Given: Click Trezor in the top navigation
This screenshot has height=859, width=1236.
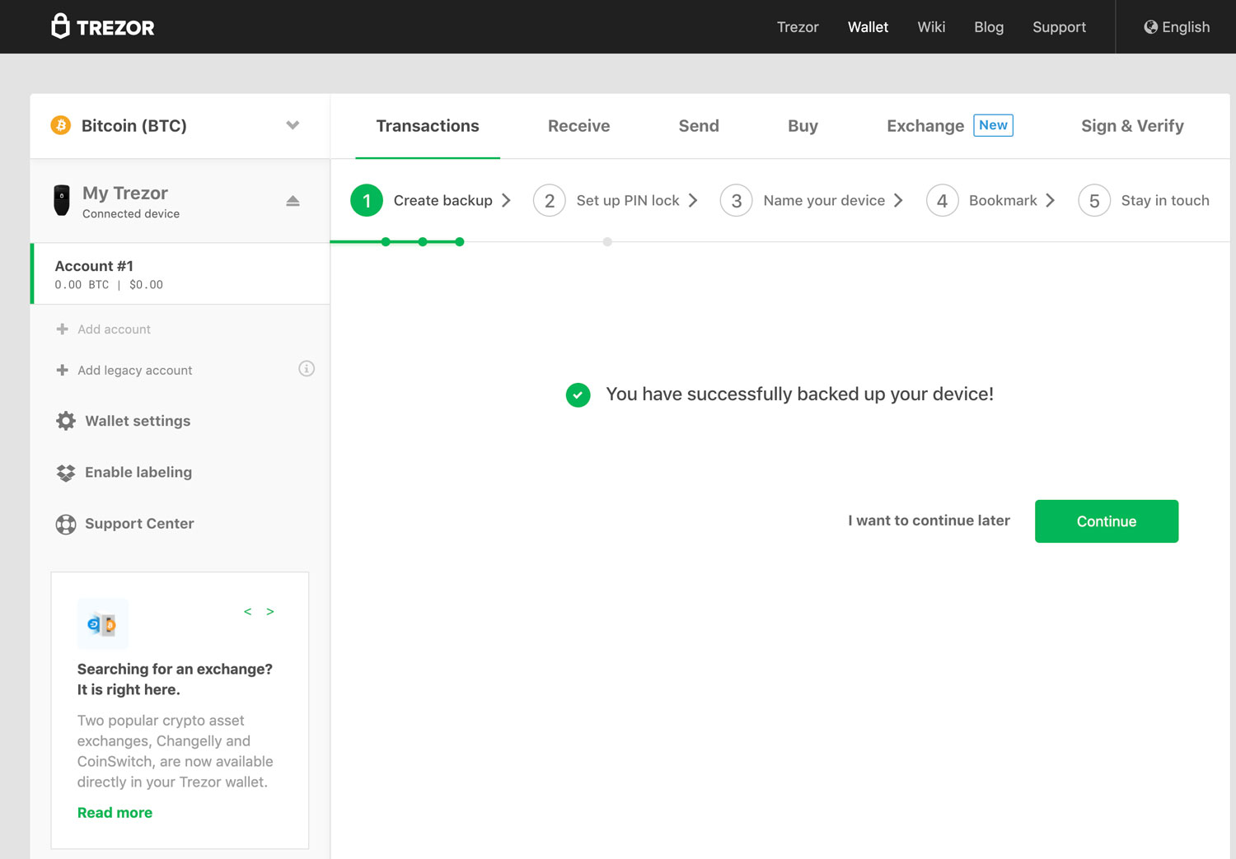Looking at the screenshot, I should click(x=798, y=27).
